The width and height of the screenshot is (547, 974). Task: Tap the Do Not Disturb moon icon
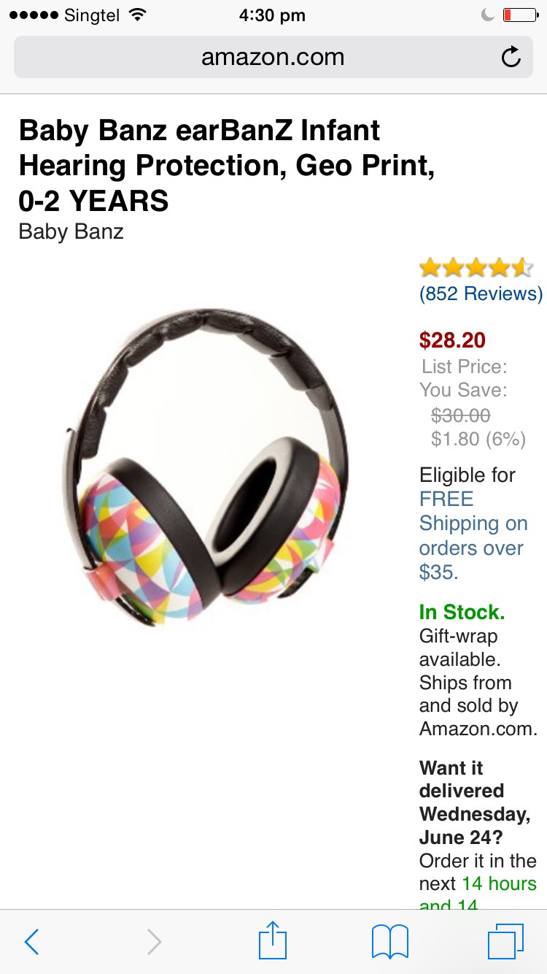[x=488, y=15]
